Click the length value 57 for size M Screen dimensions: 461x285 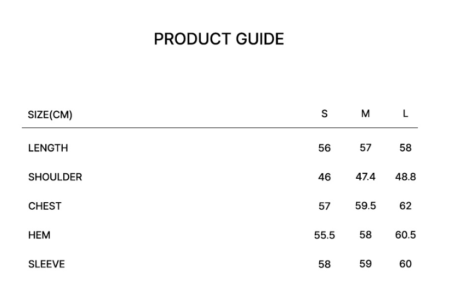pos(366,148)
